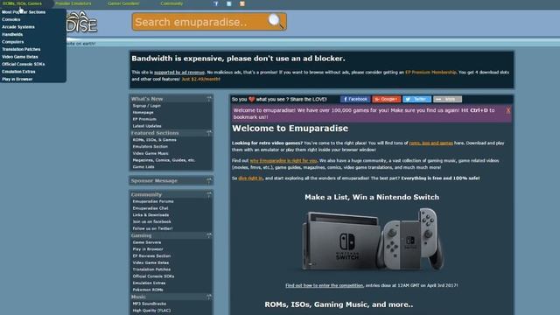Open EP Reviews Section sidebar link

151,256
